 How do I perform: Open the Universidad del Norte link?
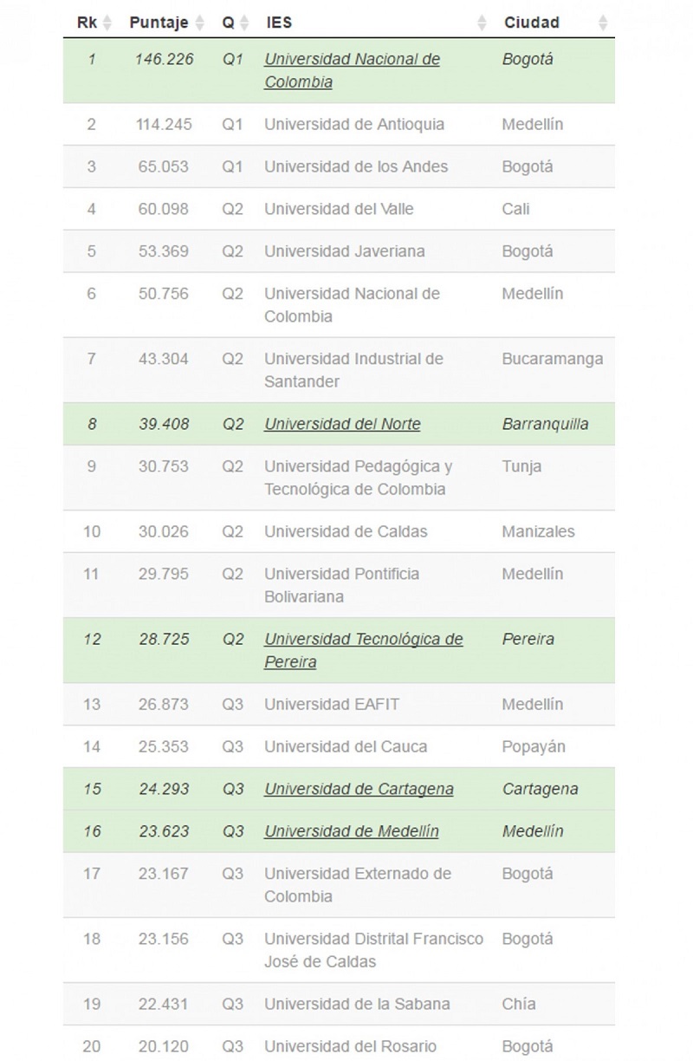point(342,424)
